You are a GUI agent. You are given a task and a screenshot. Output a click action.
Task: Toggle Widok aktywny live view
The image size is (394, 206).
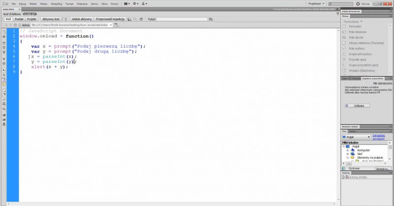82,19
